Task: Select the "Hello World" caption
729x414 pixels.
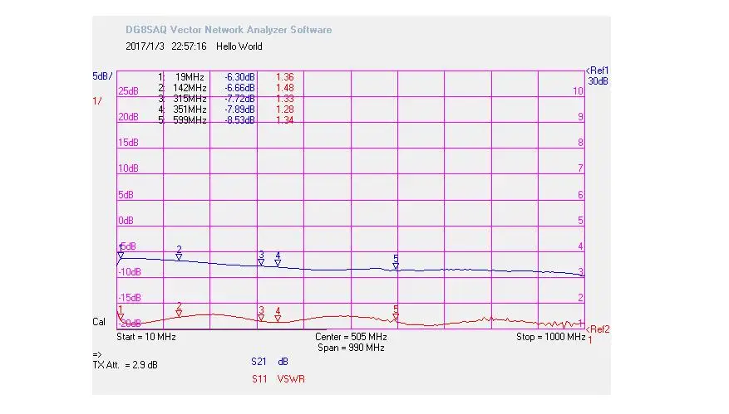Action: pos(239,46)
